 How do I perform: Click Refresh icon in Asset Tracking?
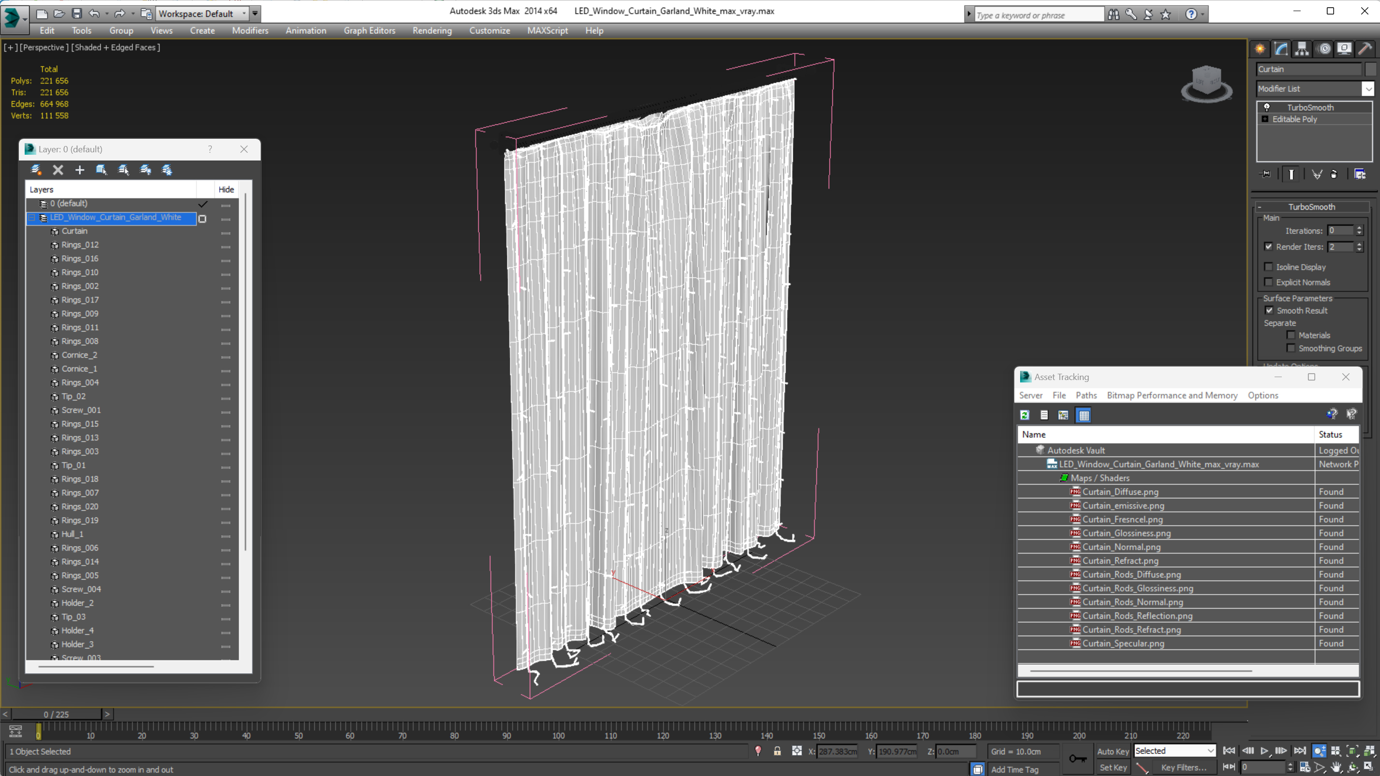tap(1025, 415)
